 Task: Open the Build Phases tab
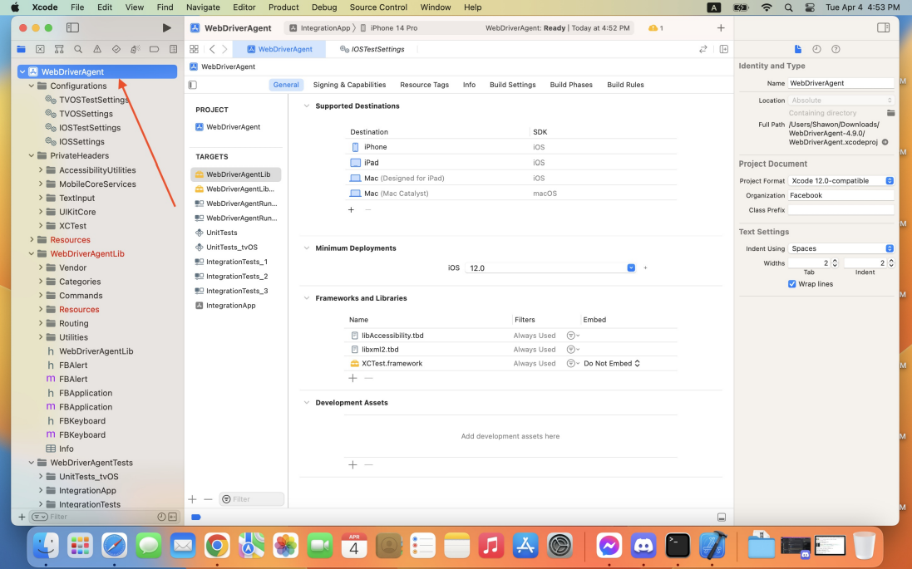point(571,85)
